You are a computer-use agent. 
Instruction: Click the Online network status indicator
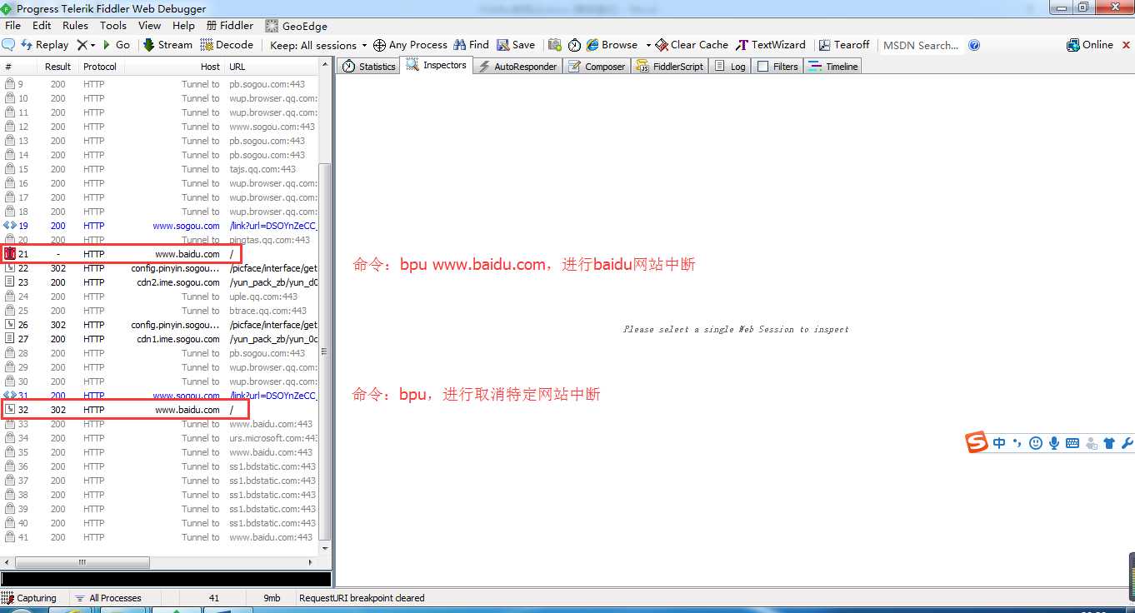tap(1090, 45)
